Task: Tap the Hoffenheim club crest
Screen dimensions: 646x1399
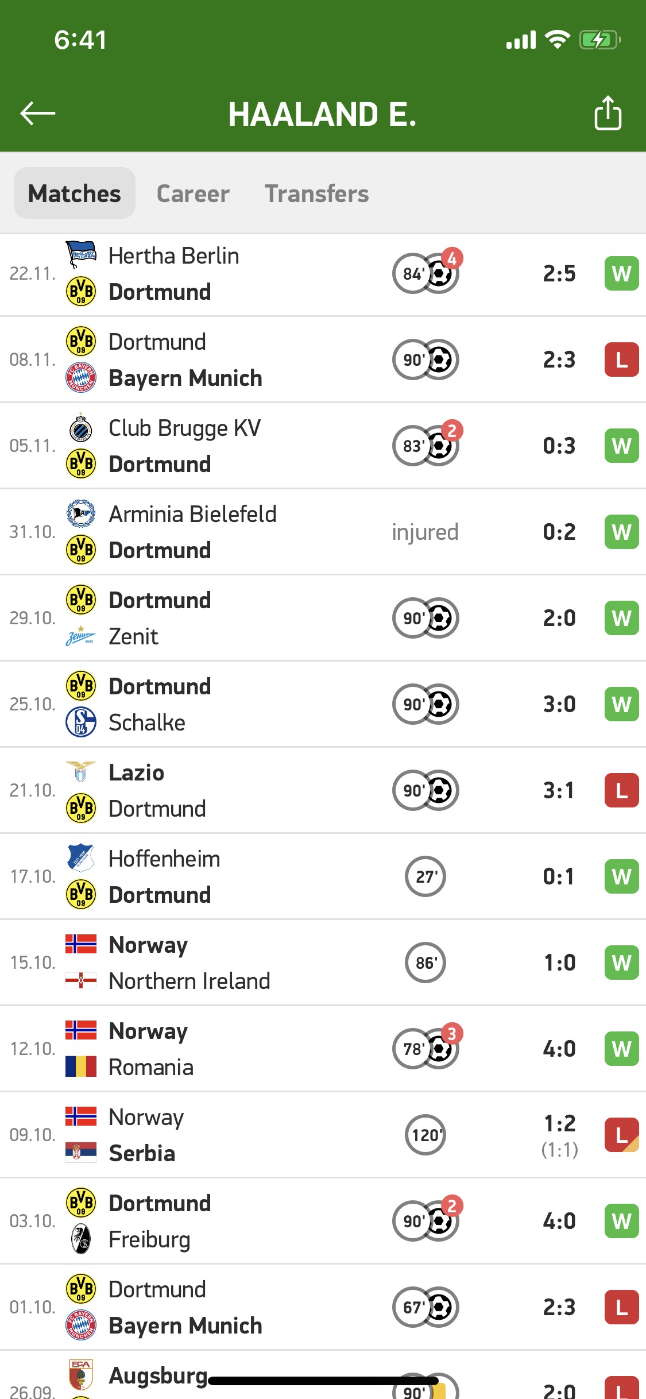Action: click(x=81, y=858)
